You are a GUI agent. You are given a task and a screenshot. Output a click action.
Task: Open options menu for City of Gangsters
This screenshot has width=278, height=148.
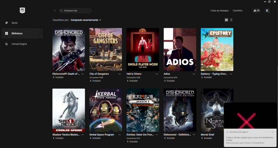click(x=120, y=74)
